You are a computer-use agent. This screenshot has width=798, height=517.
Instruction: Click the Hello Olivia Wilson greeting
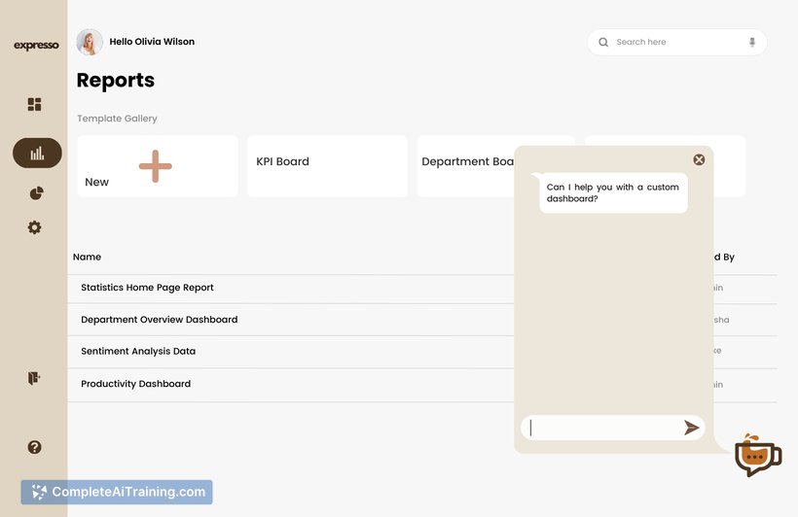point(152,42)
